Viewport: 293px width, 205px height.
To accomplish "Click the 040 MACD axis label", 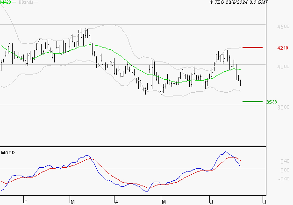I will 285,161.
